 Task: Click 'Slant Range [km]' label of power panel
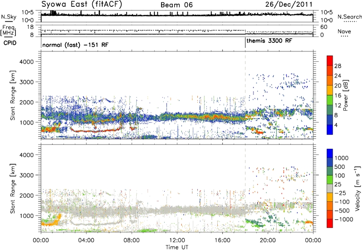pyautogui.click(x=13, y=95)
